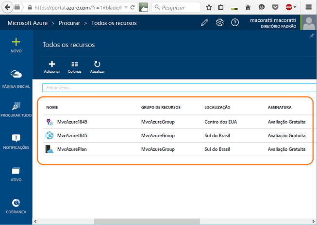Image resolution: width=317 pixels, height=225 pixels.
Task: Click the Novo plus icon in sidebar
Action: click(16, 42)
